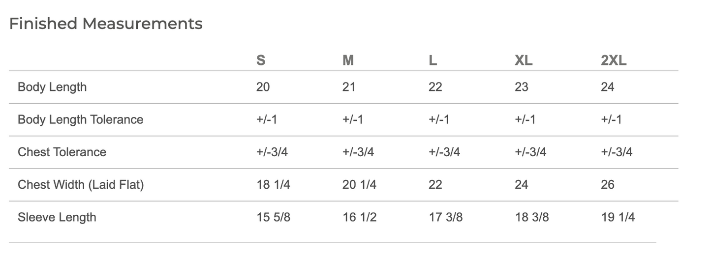Click the Sleeve Length row label
711x257 pixels.
57,217
